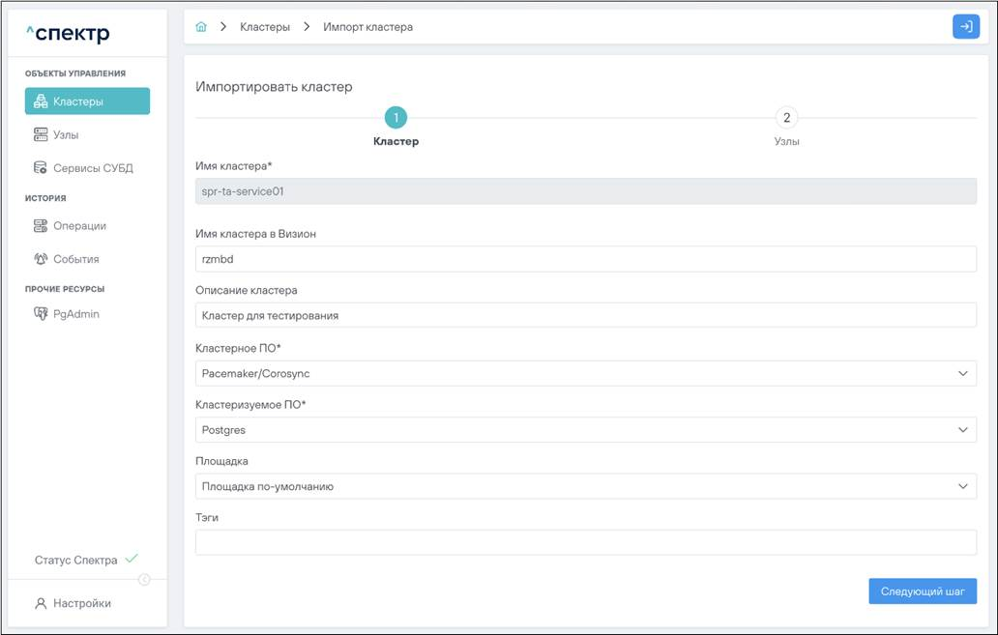Click the logout icon button top right
The height and width of the screenshot is (635, 998).
pos(965,27)
